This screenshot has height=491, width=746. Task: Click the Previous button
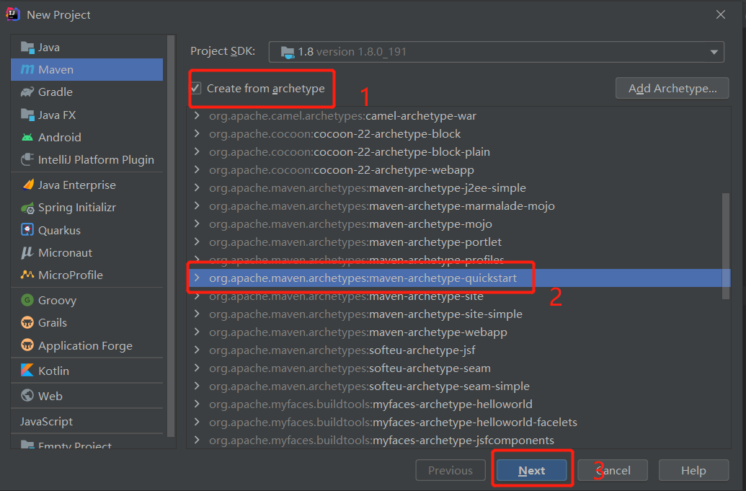pos(450,470)
